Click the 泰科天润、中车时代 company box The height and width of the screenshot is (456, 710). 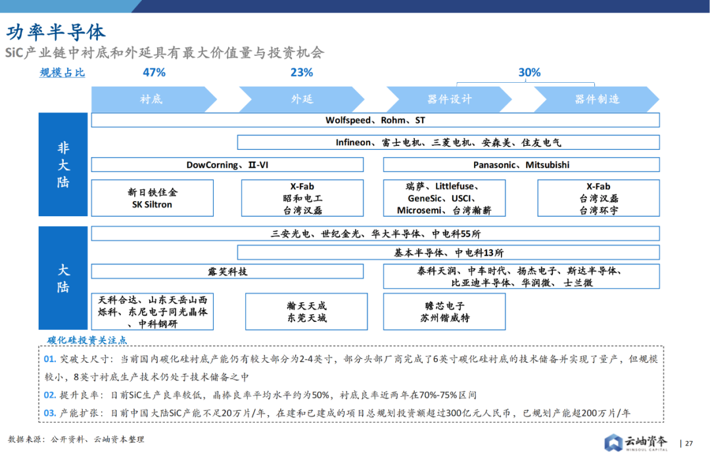(521, 277)
